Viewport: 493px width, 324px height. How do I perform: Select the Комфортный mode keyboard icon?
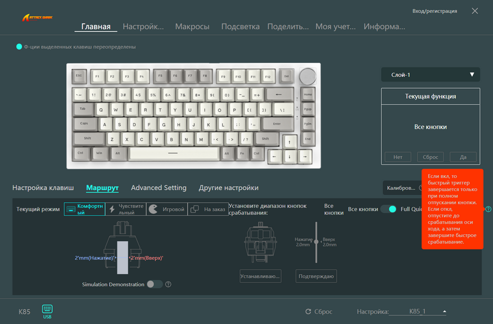click(x=71, y=209)
